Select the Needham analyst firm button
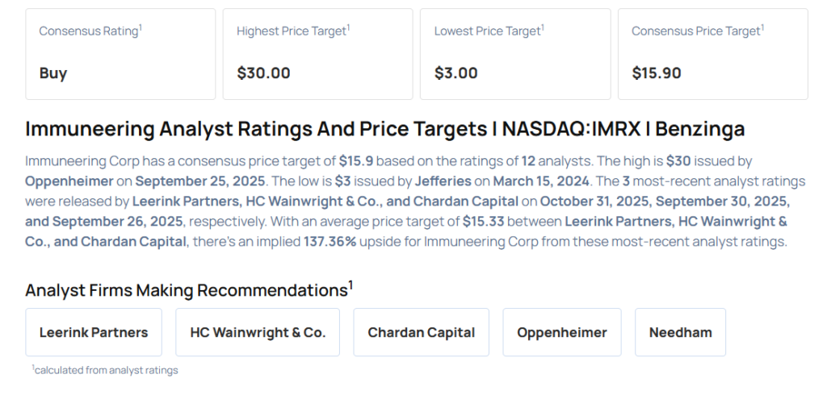Viewport: 827px width, 399px height. coord(680,332)
